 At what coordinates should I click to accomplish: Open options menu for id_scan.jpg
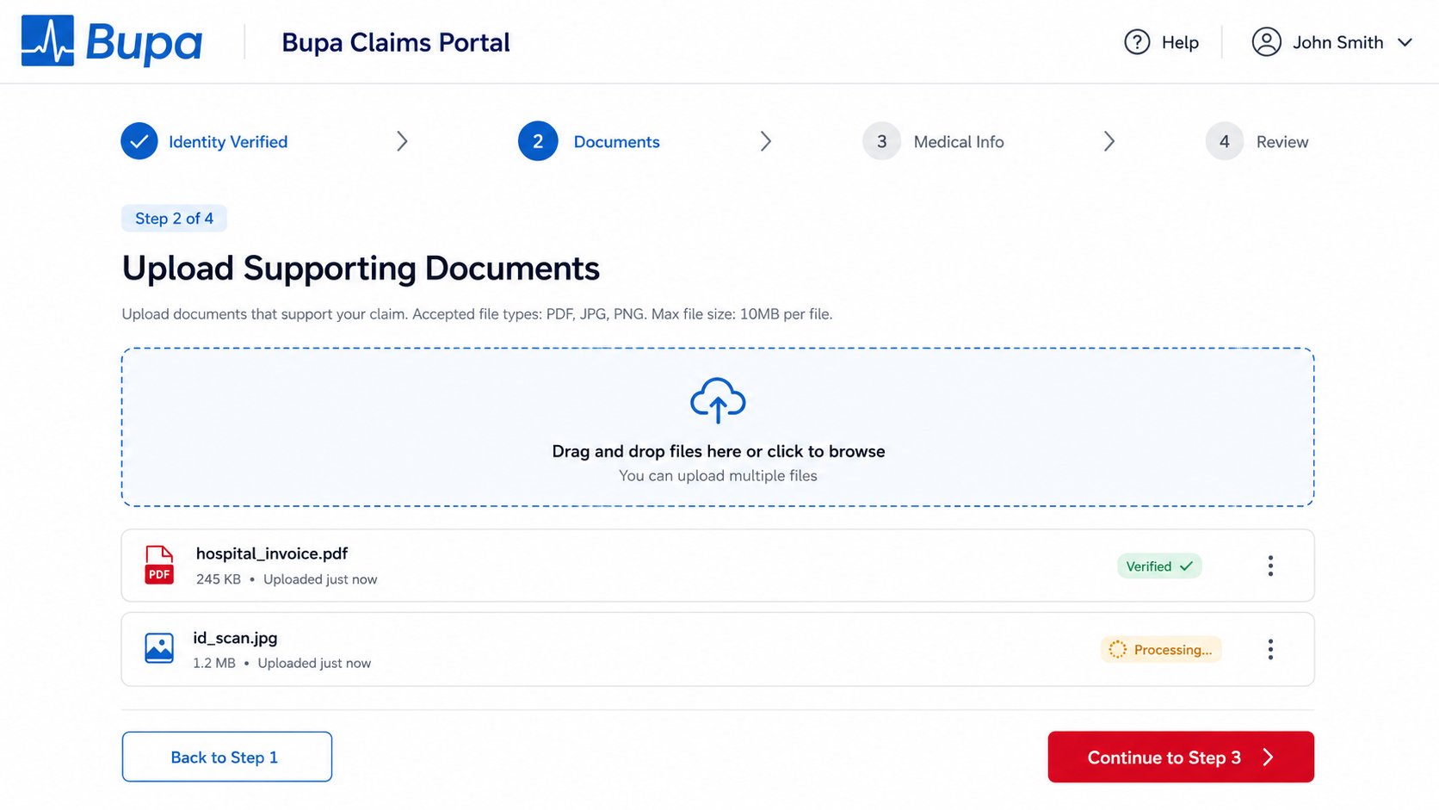point(1270,649)
